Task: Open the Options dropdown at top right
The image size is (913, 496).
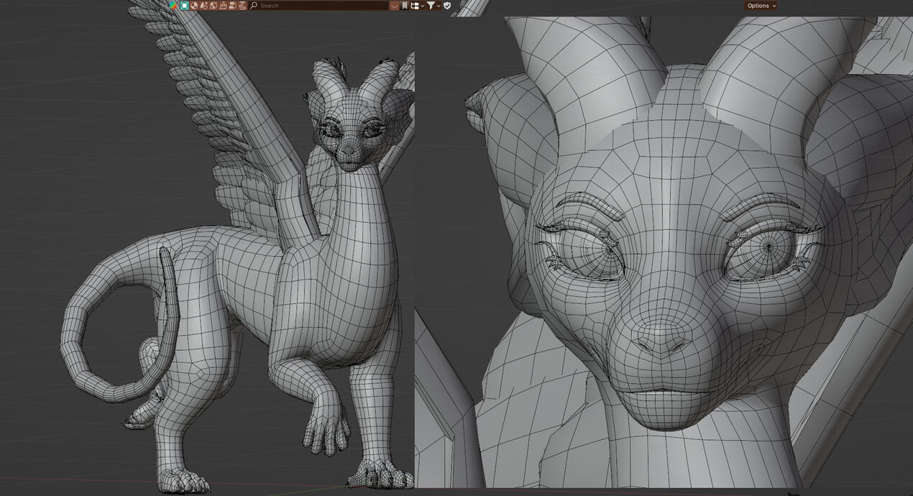Action: click(761, 5)
